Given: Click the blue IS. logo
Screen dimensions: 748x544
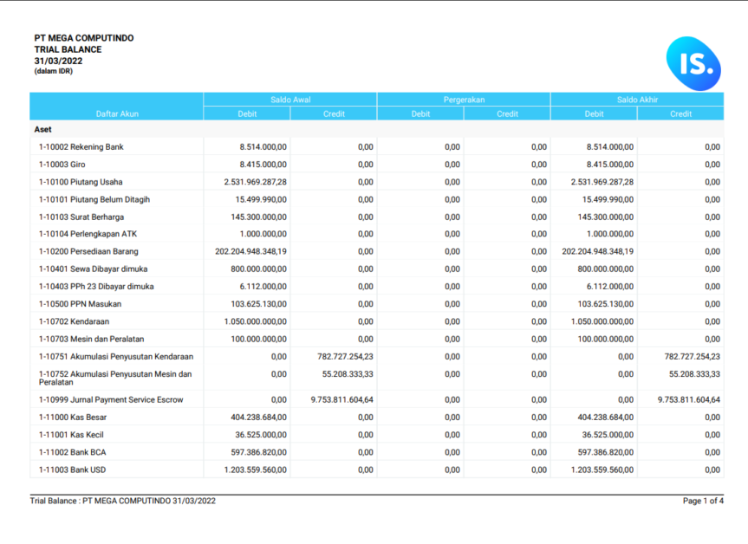Looking at the screenshot, I should coord(693,62).
